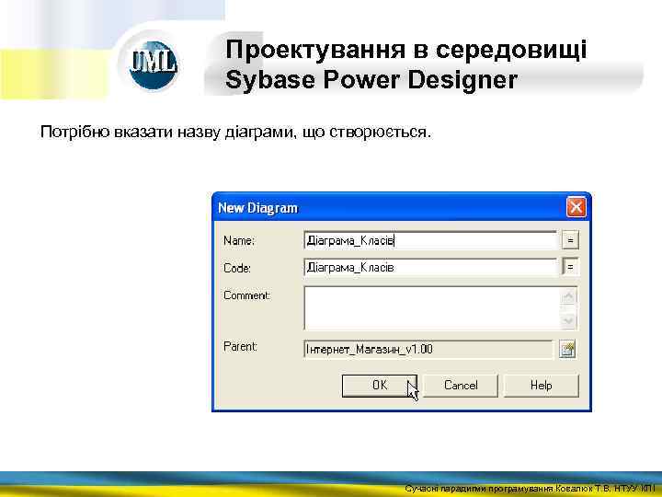Click the Code: label
662x497 pixels.
click(x=237, y=268)
